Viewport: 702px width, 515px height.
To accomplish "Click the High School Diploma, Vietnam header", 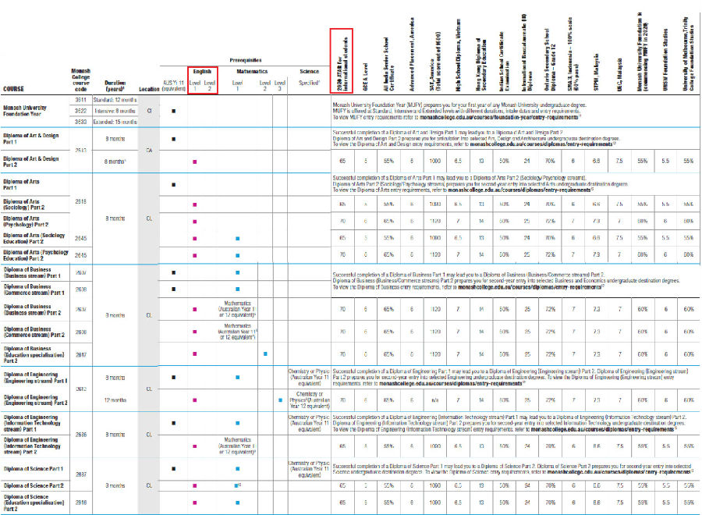I will (458, 55).
